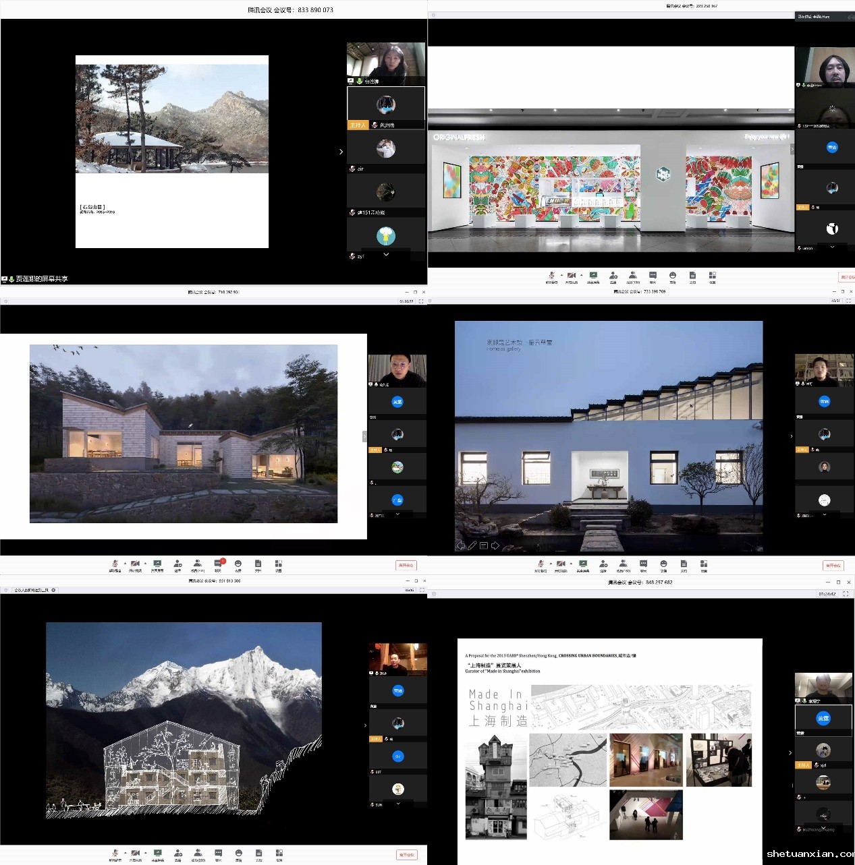The height and width of the screenshot is (865, 855).
Task: Unmute microphone in snowy mountain sketch meeting toolbar
Action: [115, 854]
